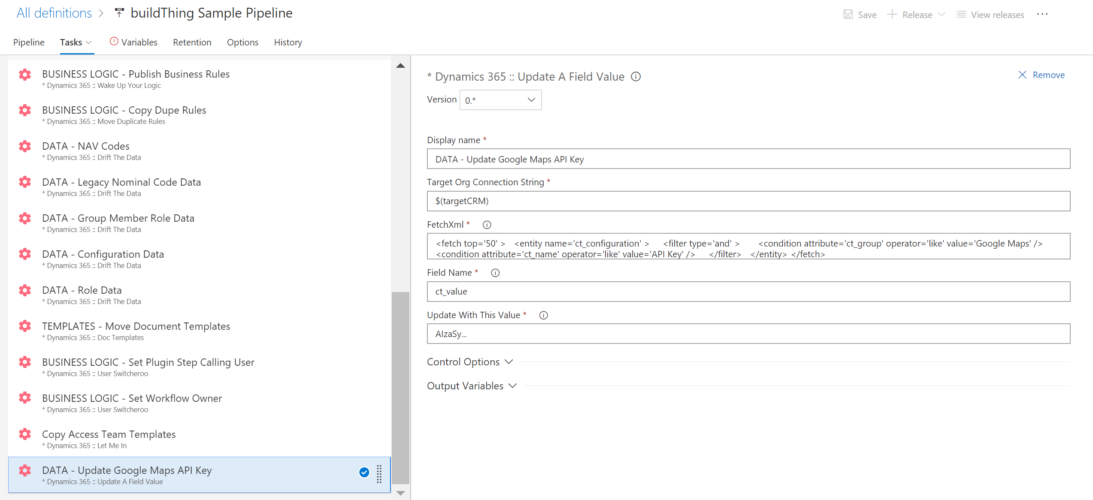The height and width of the screenshot is (500, 1093).
Task: Grab the drag handle on the selected task
Action: coord(379,475)
